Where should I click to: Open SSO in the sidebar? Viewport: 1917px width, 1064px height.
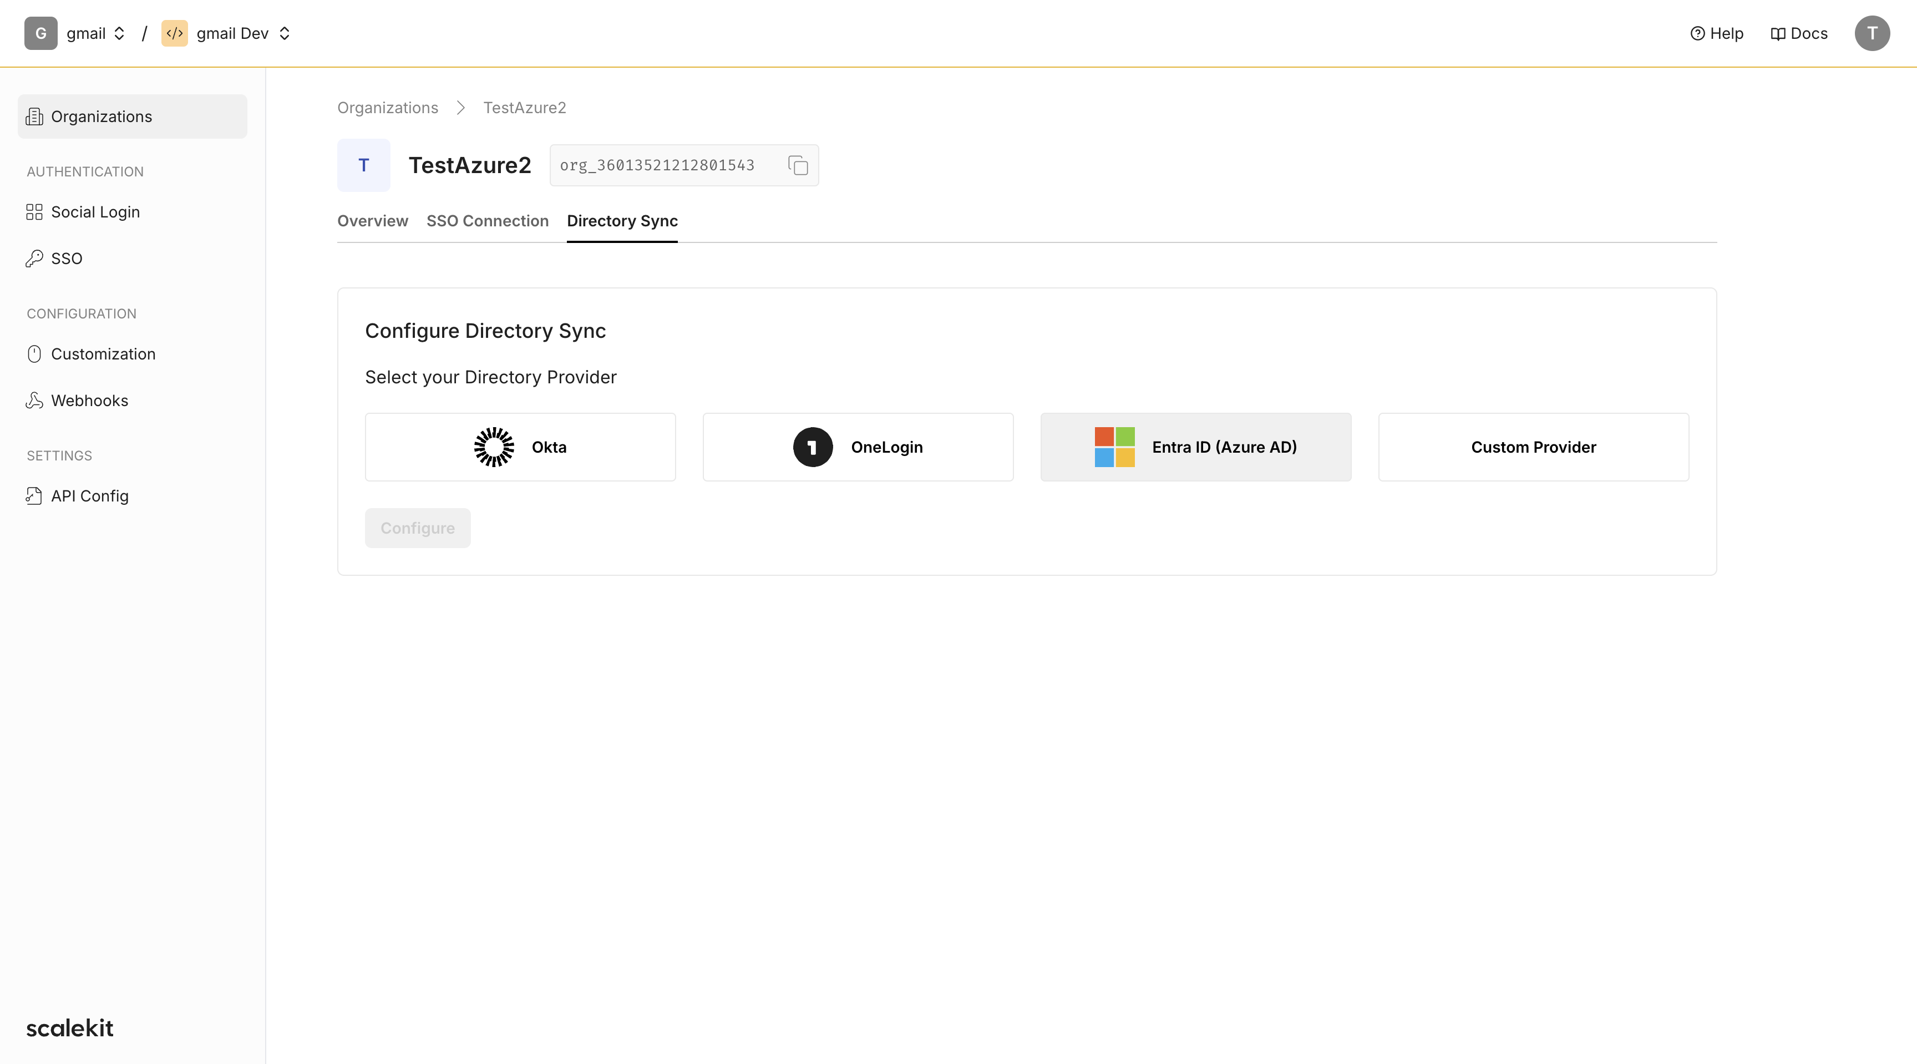133,259
